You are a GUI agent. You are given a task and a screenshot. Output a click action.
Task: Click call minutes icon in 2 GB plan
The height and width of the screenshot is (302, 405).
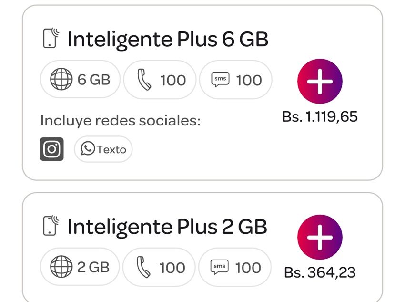coord(143,268)
